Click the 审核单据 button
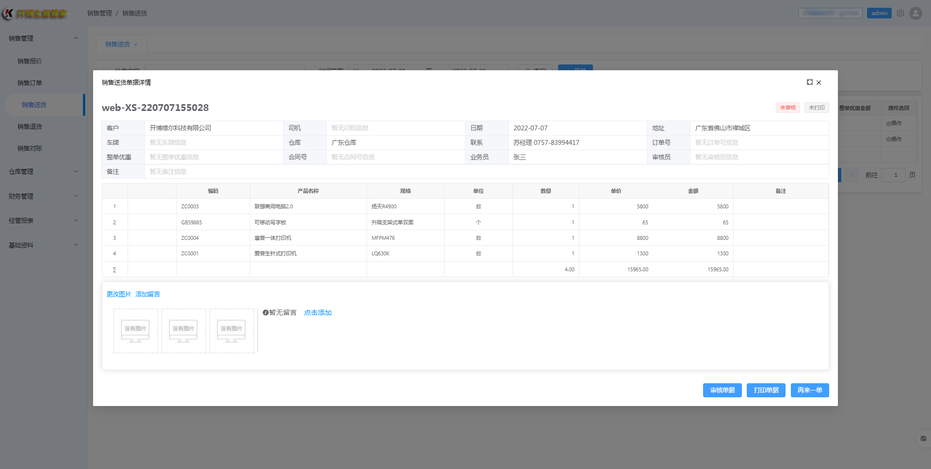This screenshot has height=469, width=931. tap(722, 390)
